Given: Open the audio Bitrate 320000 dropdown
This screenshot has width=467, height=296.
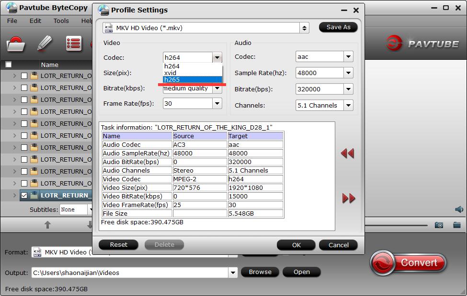Looking at the screenshot, I should [348, 89].
